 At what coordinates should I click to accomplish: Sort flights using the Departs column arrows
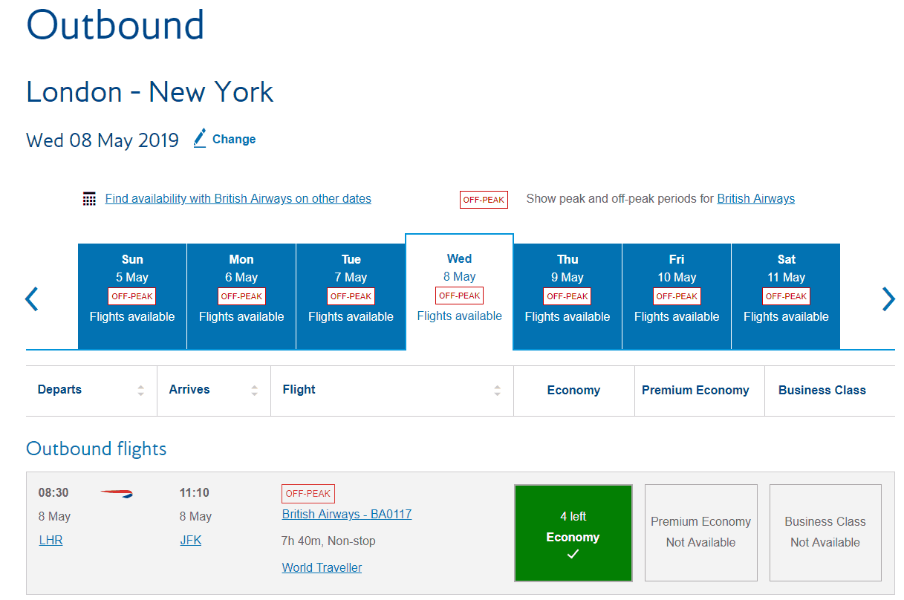pyautogui.click(x=141, y=389)
